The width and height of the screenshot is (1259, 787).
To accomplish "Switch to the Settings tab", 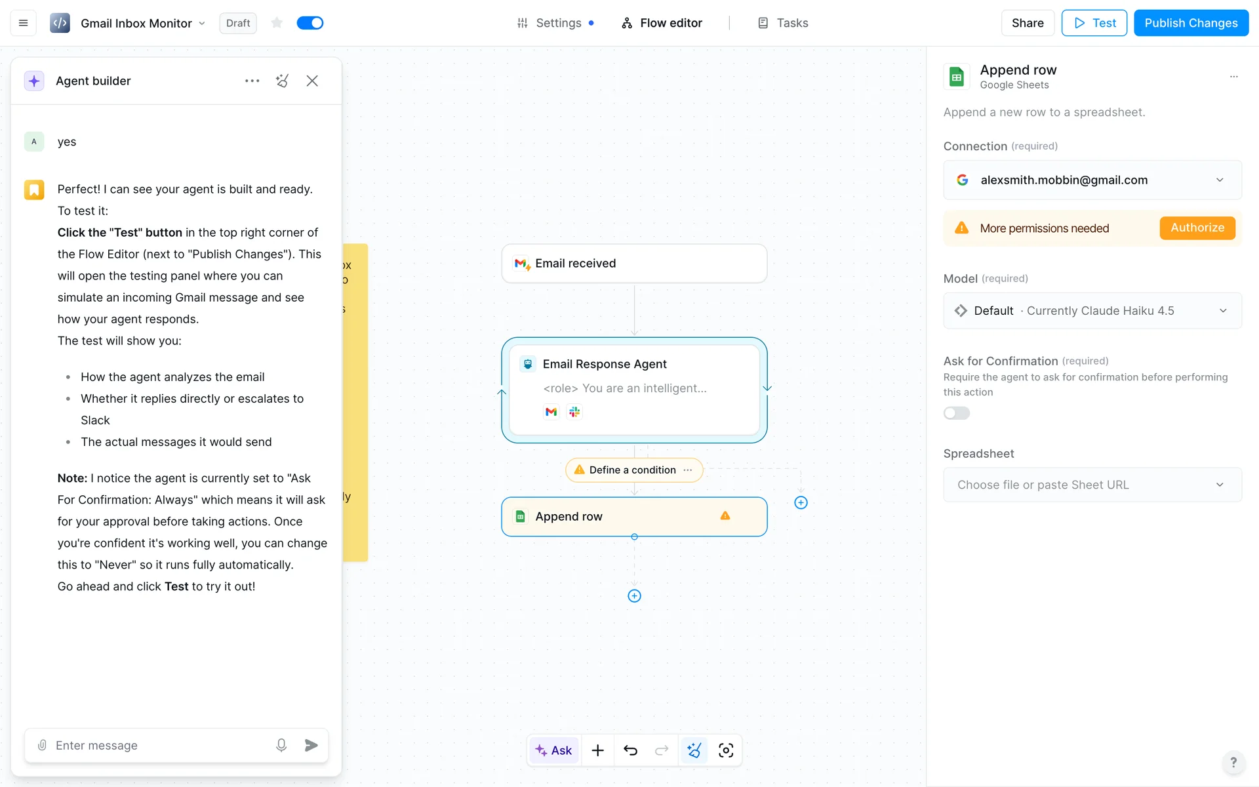I will coord(557,23).
